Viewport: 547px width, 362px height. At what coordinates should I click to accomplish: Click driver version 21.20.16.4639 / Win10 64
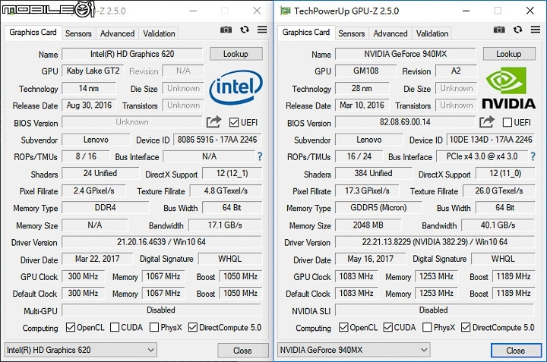pos(162,242)
